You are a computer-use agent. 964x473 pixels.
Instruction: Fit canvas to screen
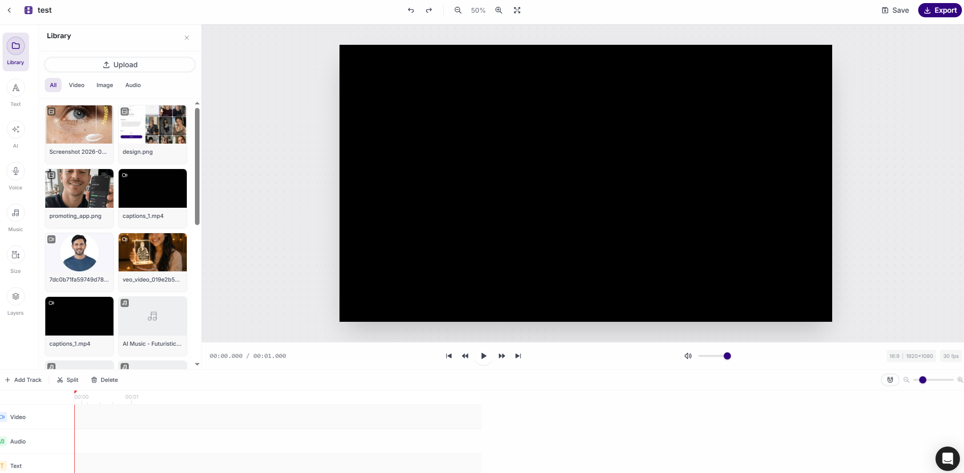click(517, 10)
